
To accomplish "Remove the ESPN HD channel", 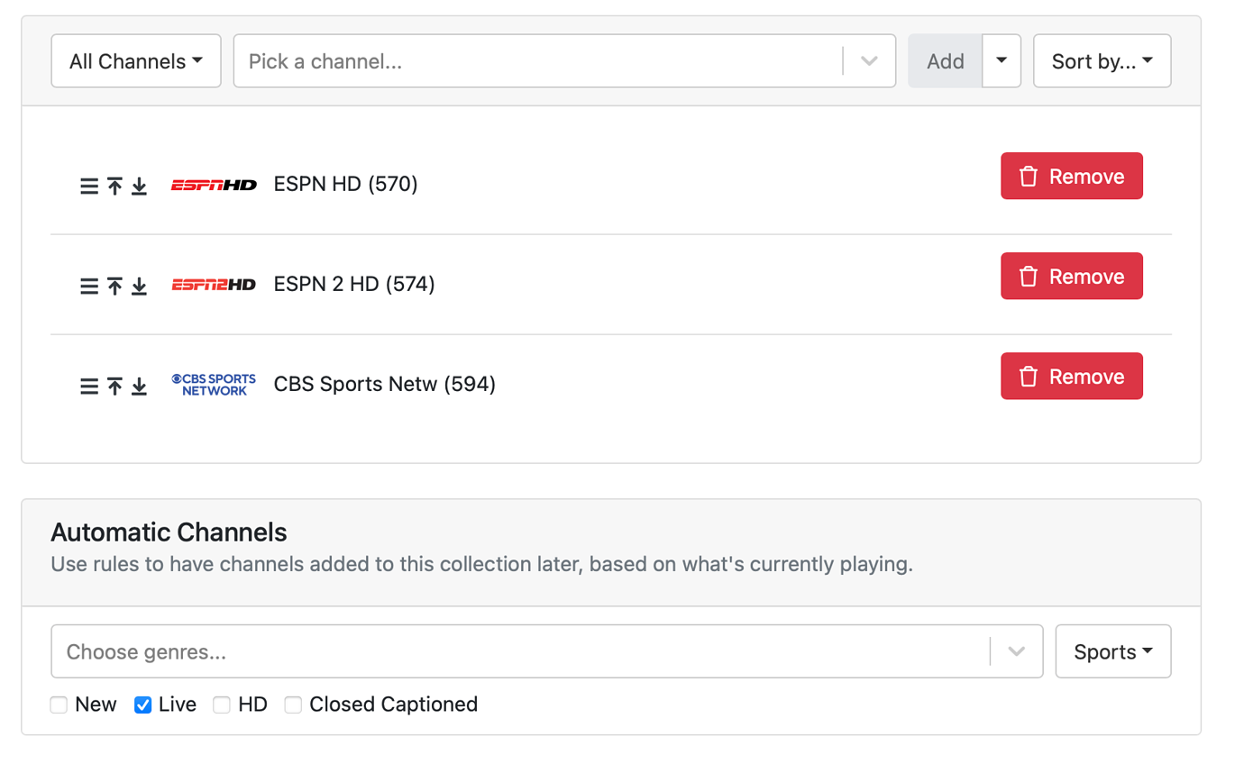I will coord(1071,176).
